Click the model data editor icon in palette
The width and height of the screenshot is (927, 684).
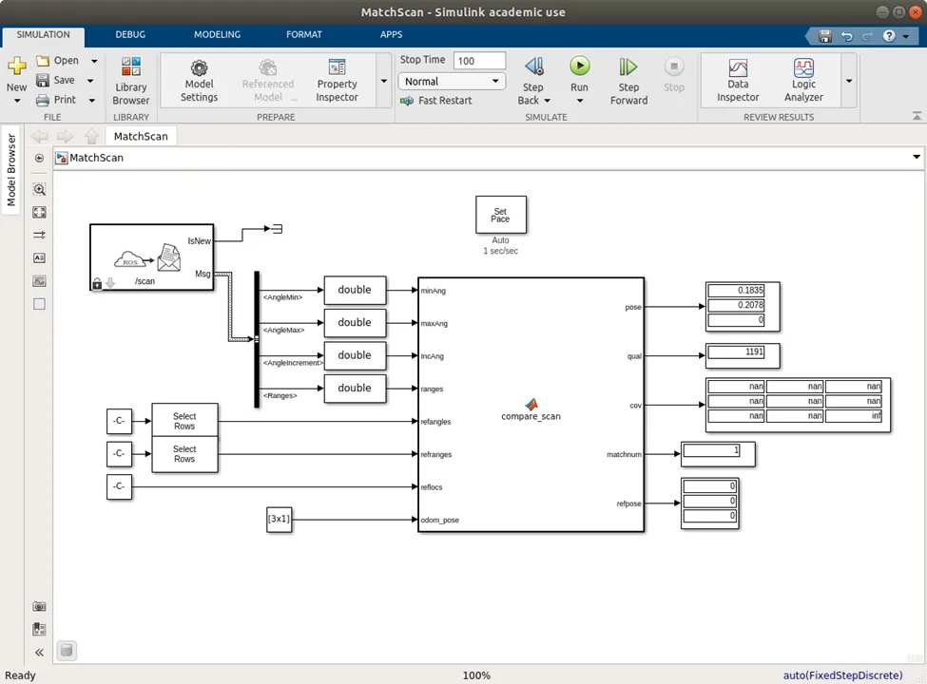click(x=39, y=629)
